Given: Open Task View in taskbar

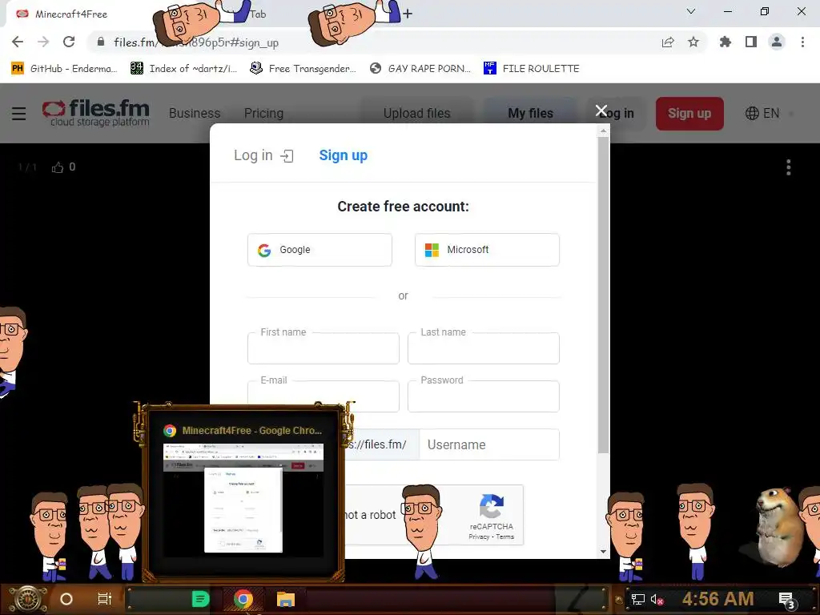Looking at the screenshot, I should (105, 599).
